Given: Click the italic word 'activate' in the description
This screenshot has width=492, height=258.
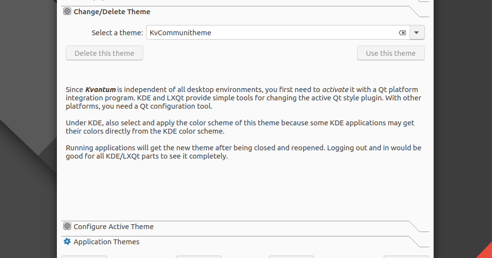Looking at the screenshot, I should click(x=335, y=90).
